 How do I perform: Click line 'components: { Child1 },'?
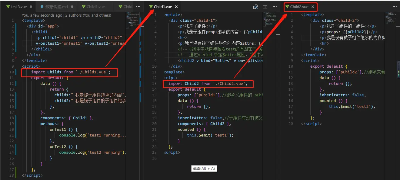[67, 118]
